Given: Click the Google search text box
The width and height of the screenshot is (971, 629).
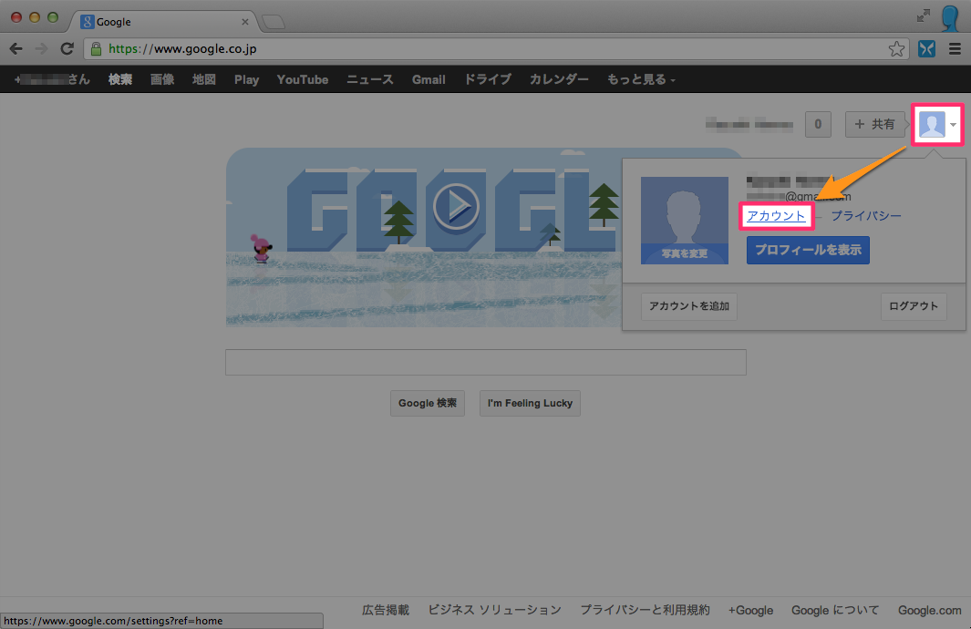Looking at the screenshot, I should pos(485,362).
